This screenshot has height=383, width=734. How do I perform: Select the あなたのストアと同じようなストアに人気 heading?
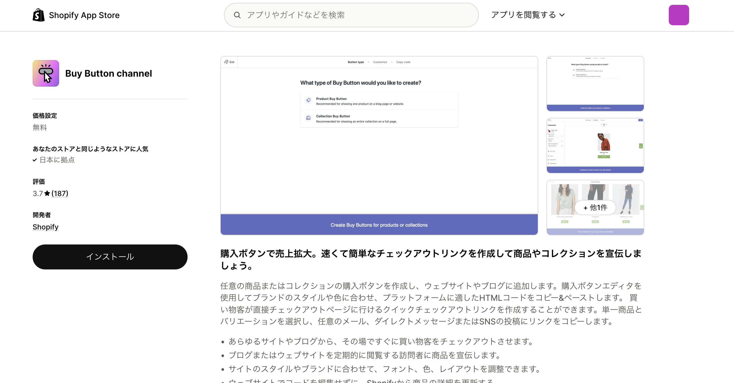click(90, 149)
